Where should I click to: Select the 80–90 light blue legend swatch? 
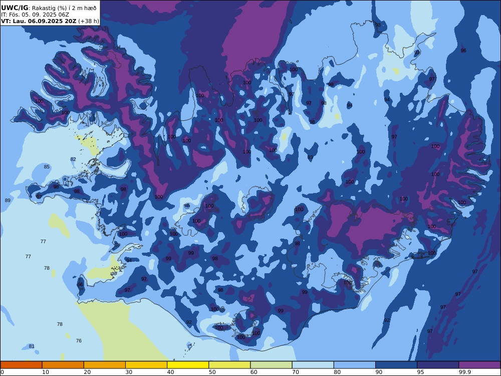355,365
